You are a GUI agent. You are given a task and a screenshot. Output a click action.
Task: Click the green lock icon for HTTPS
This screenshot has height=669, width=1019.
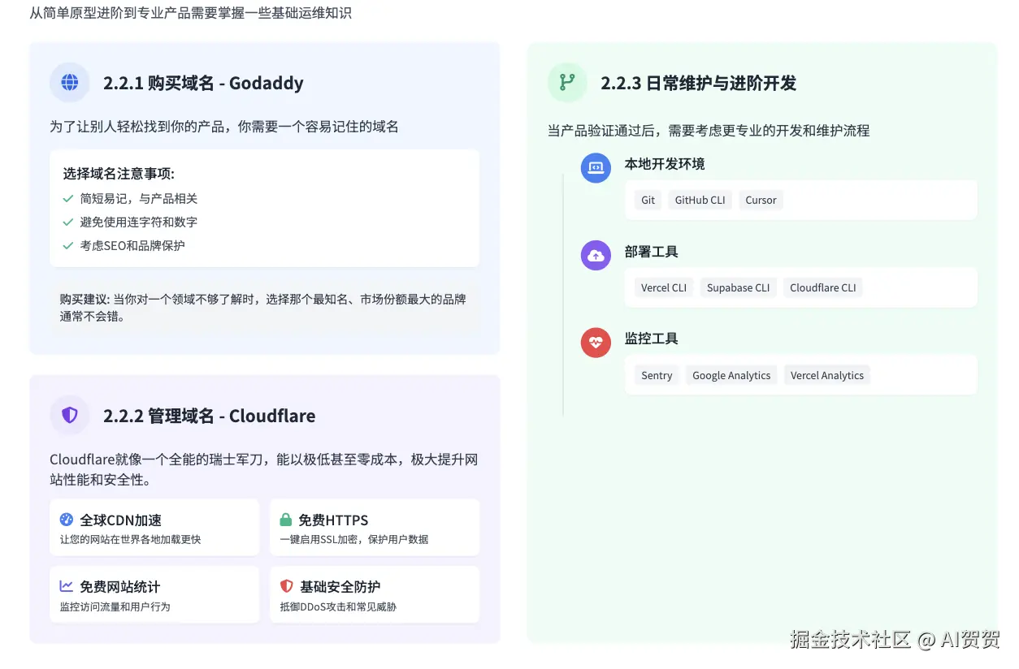coord(286,520)
